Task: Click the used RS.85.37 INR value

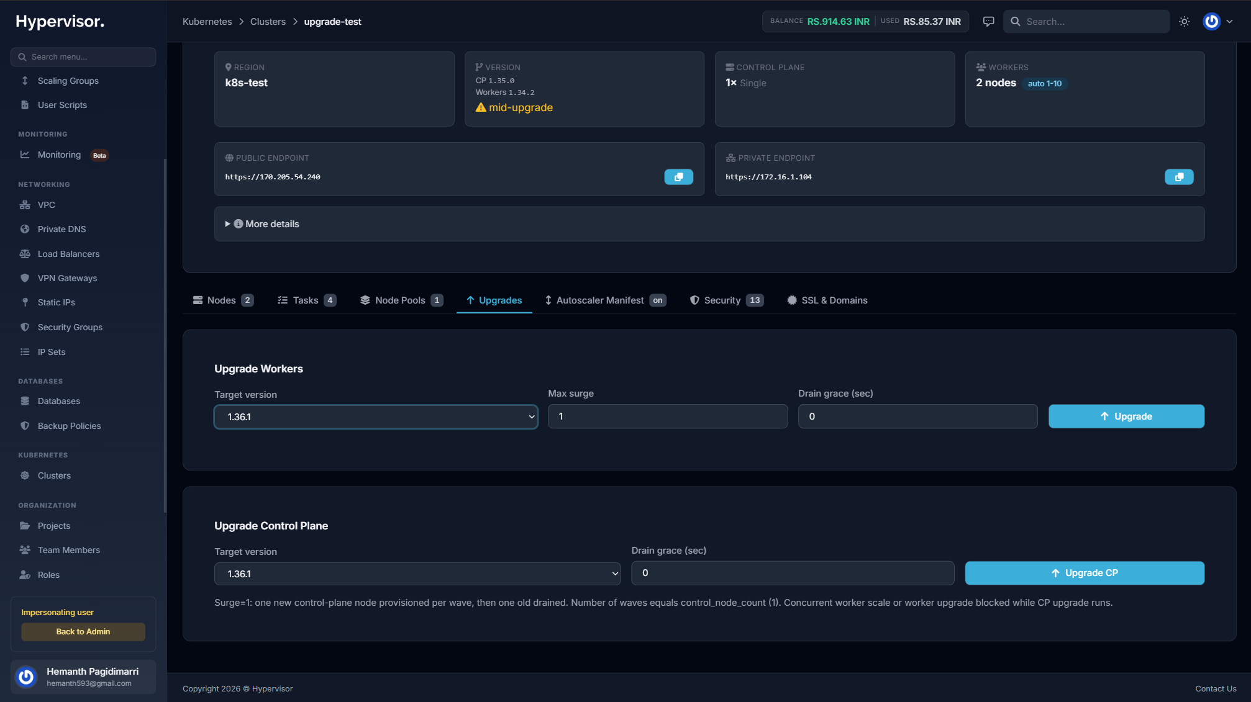Action: click(x=932, y=22)
